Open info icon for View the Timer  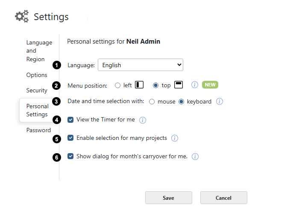(142, 120)
